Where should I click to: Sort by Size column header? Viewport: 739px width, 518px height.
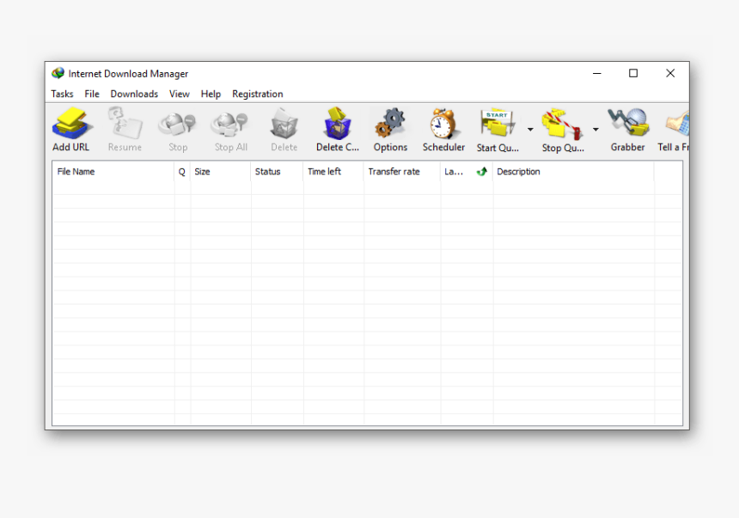pyautogui.click(x=221, y=172)
